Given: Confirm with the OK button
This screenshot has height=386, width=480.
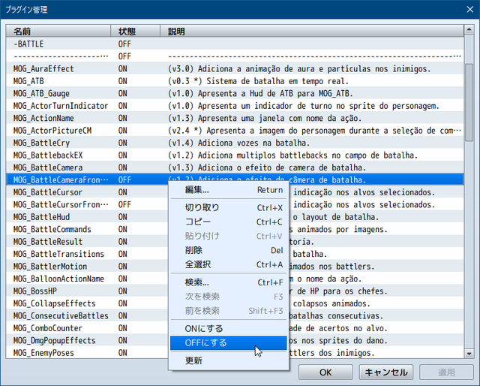Looking at the screenshot, I should click(325, 372).
